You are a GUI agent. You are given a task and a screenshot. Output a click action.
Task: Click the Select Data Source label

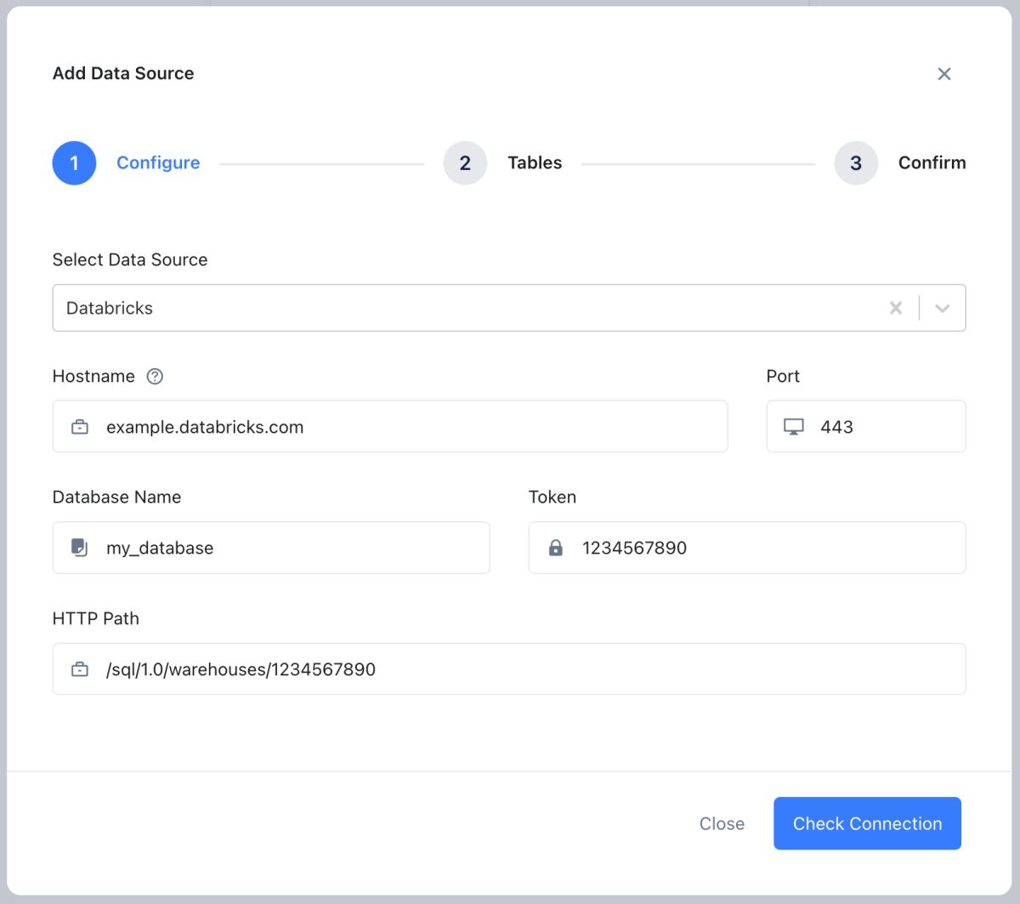tap(130, 259)
